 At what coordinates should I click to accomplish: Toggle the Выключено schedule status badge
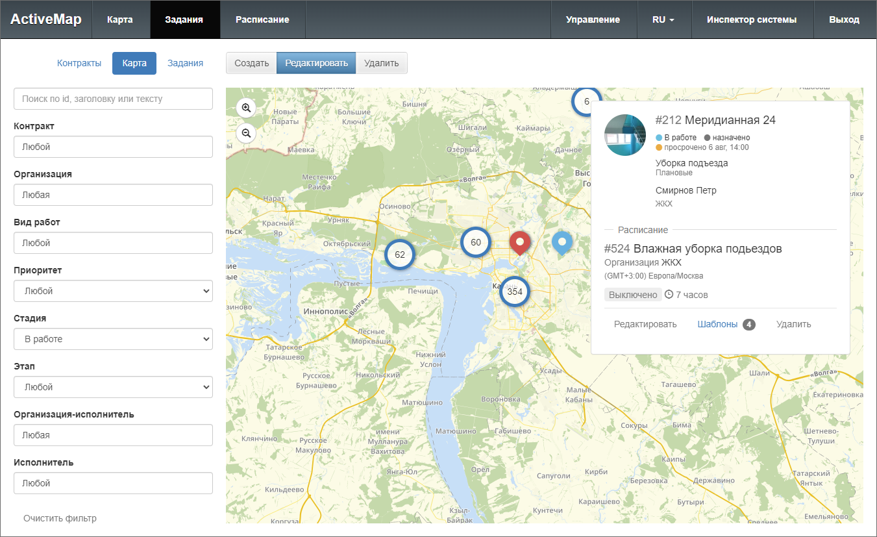click(x=633, y=295)
